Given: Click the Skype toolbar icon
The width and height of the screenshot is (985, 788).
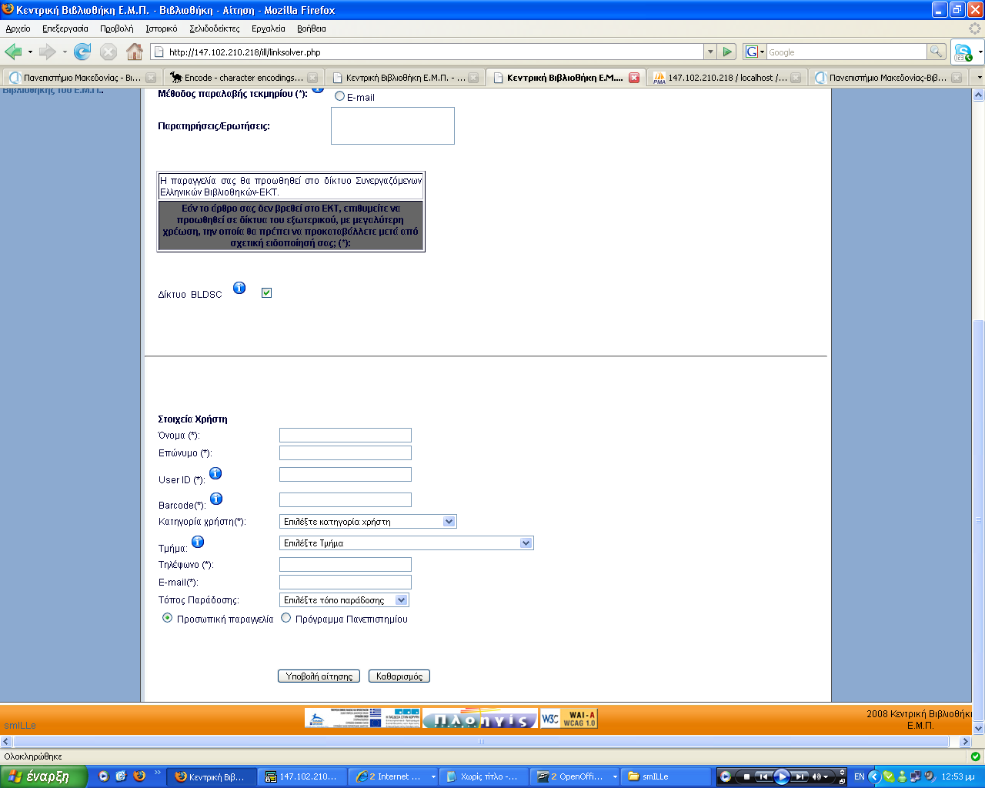Looking at the screenshot, I should (963, 52).
